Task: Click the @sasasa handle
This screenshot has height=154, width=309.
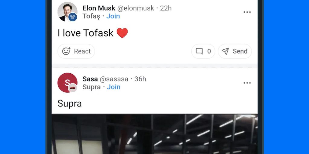Action: tap(114, 79)
